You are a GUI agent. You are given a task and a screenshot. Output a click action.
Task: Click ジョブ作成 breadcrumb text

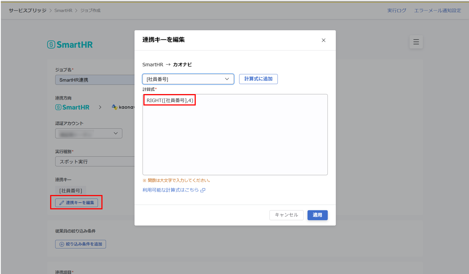[x=90, y=11]
